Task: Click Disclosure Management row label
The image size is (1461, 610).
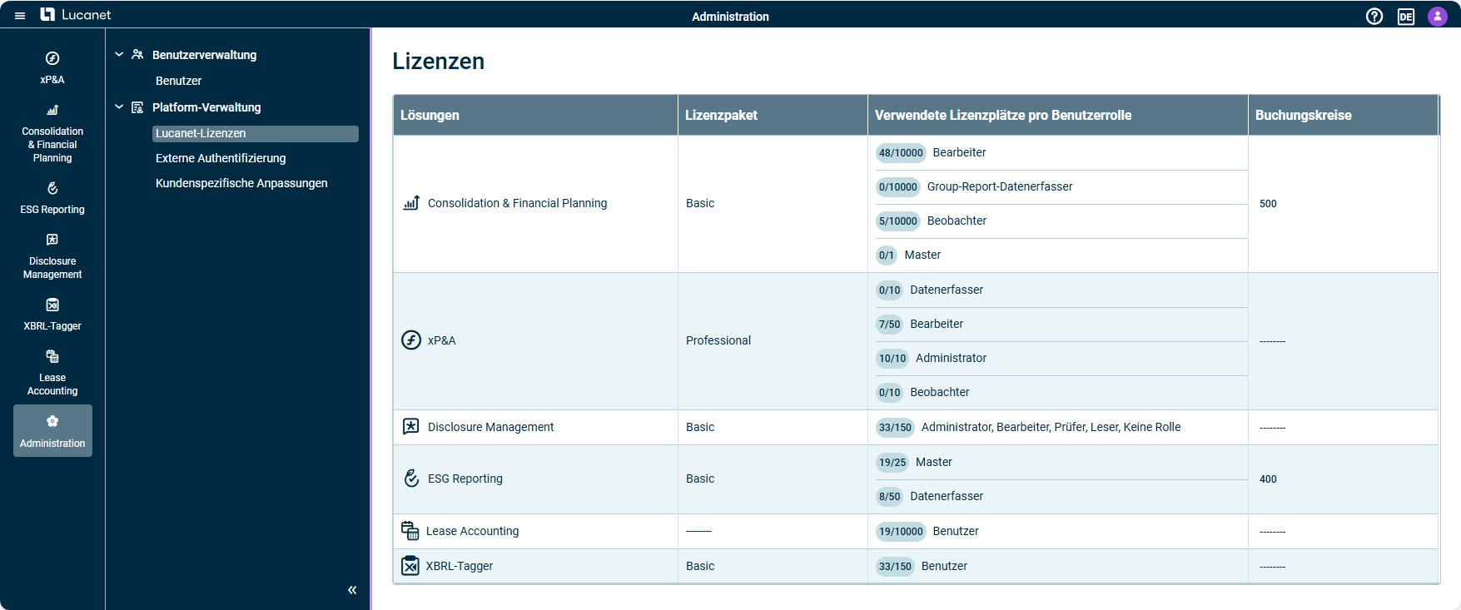Action: (490, 427)
